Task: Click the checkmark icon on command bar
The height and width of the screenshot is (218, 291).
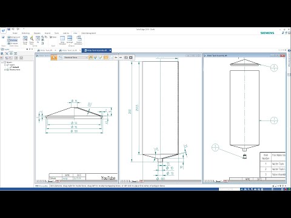Action: [x=101, y=58]
